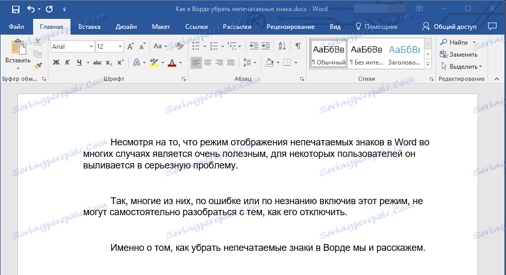Click the Общий доступ share button

pyautogui.click(x=449, y=27)
